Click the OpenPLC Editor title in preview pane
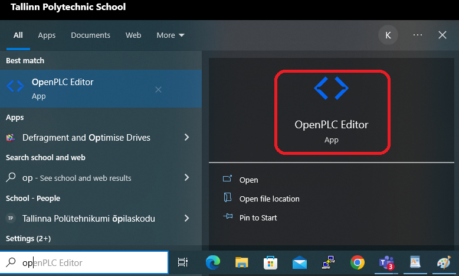The height and width of the screenshot is (276, 459). (332, 125)
